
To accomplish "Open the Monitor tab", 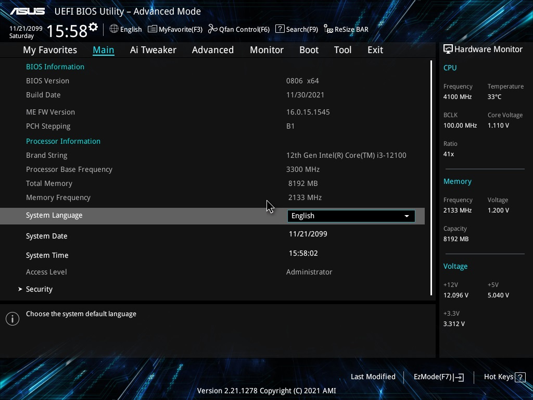I will point(266,50).
